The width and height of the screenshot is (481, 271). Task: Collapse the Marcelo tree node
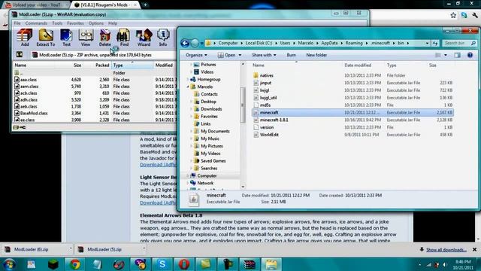point(188,87)
